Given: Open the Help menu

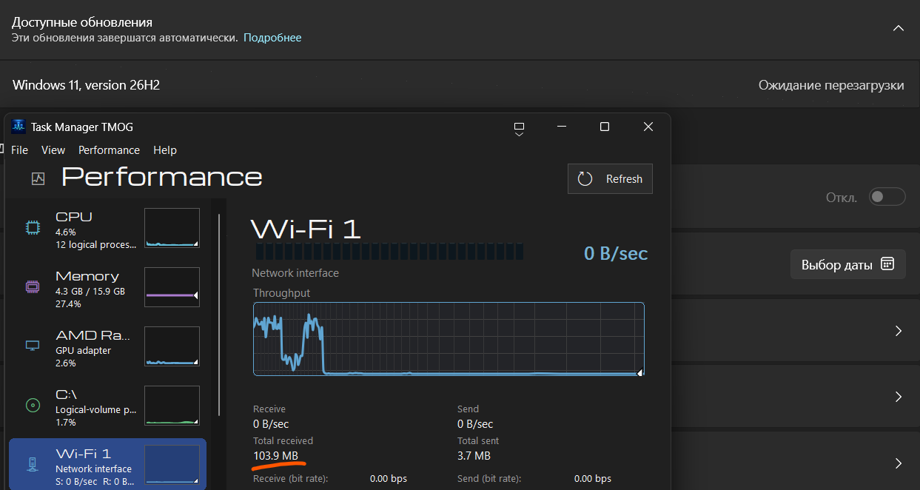Looking at the screenshot, I should click(165, 150).
